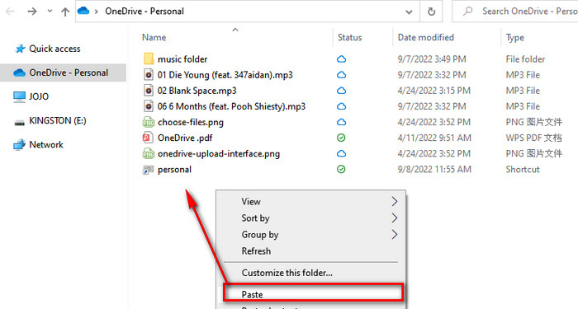Select the music folder icon

coord(149,59)
